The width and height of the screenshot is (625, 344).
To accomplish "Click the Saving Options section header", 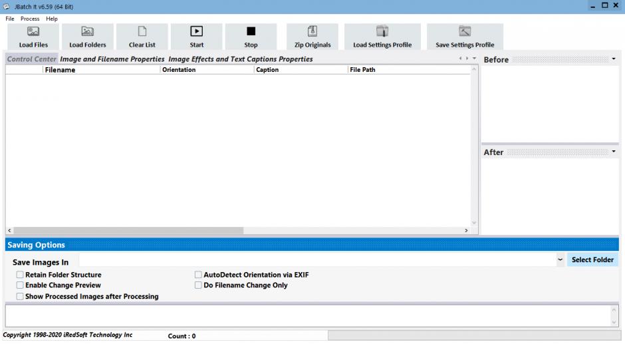I will pyautogui.click(x=312, y=245).
